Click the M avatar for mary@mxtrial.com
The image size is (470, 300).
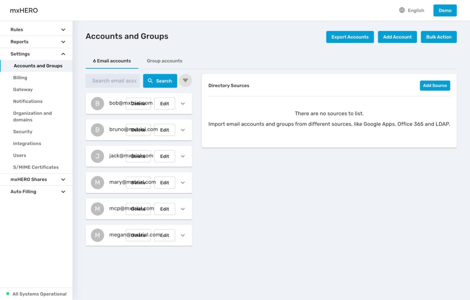[97, 183]
